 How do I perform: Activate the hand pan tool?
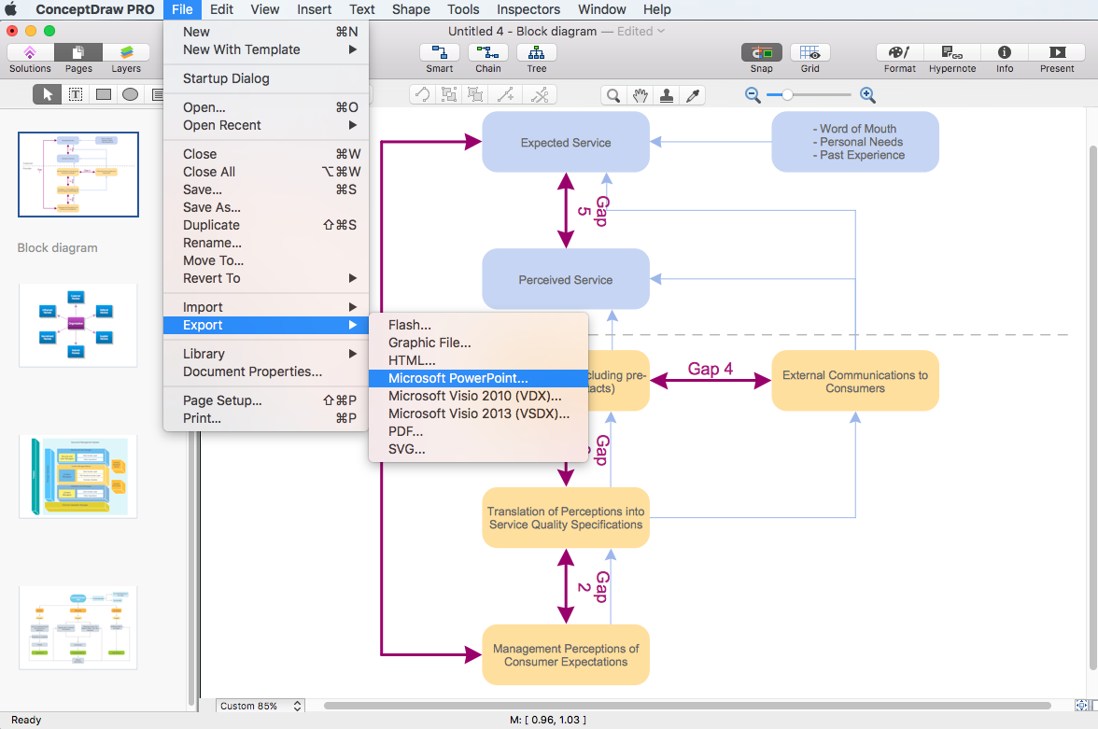tap(640, 94)
